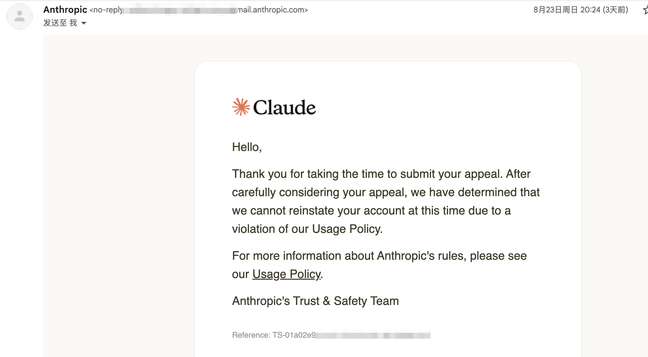The height and width of the screenshot is (357, 648).
Task: Click Anthropic's Trust & Safety Team signature
Action: 315,301
